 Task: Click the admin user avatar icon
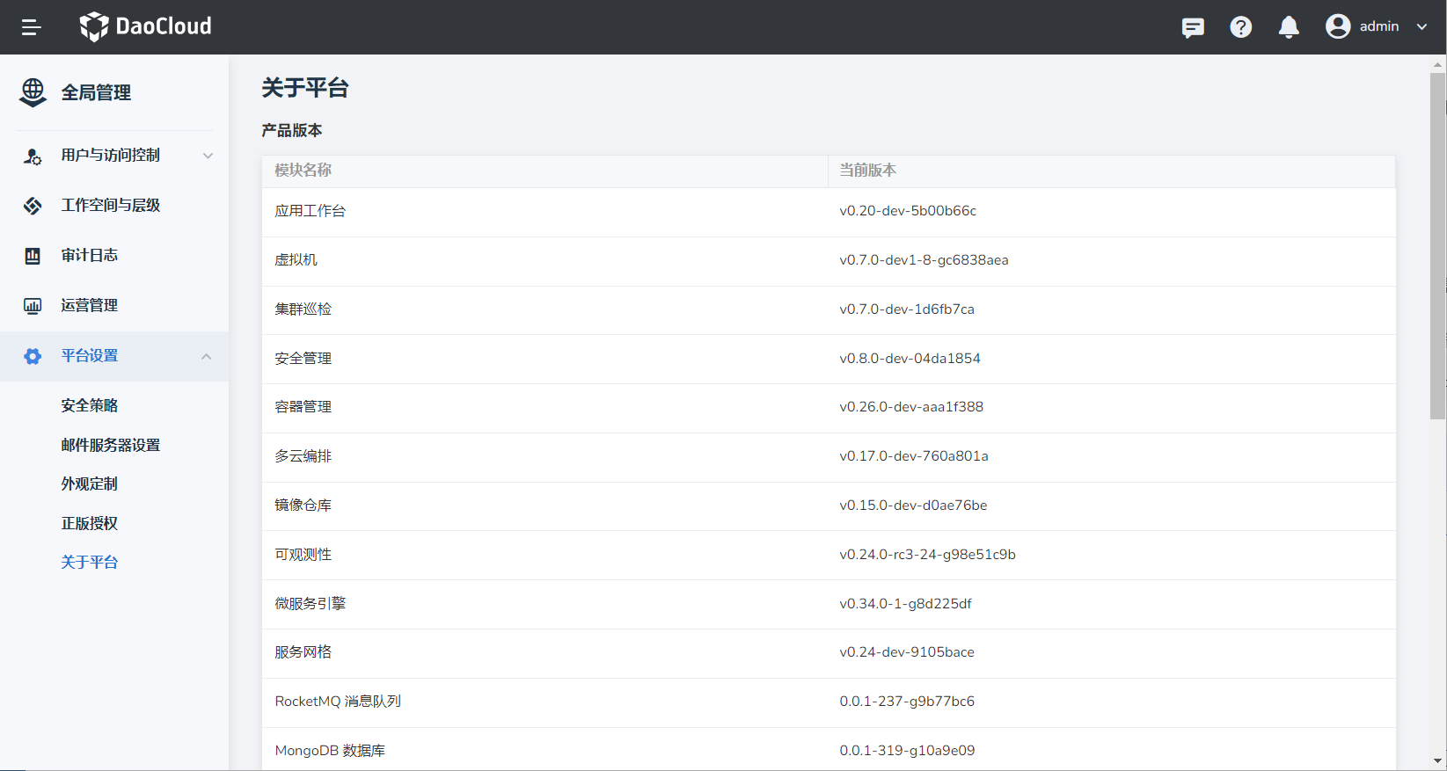[x=1338, y=26]
